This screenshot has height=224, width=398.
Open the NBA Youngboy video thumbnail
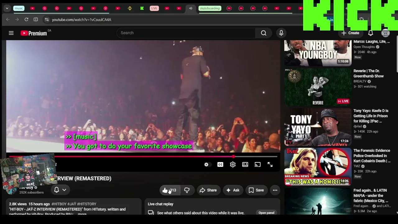click(318, 53)
